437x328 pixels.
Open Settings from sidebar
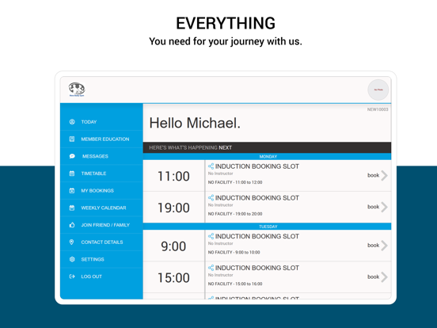101,259
